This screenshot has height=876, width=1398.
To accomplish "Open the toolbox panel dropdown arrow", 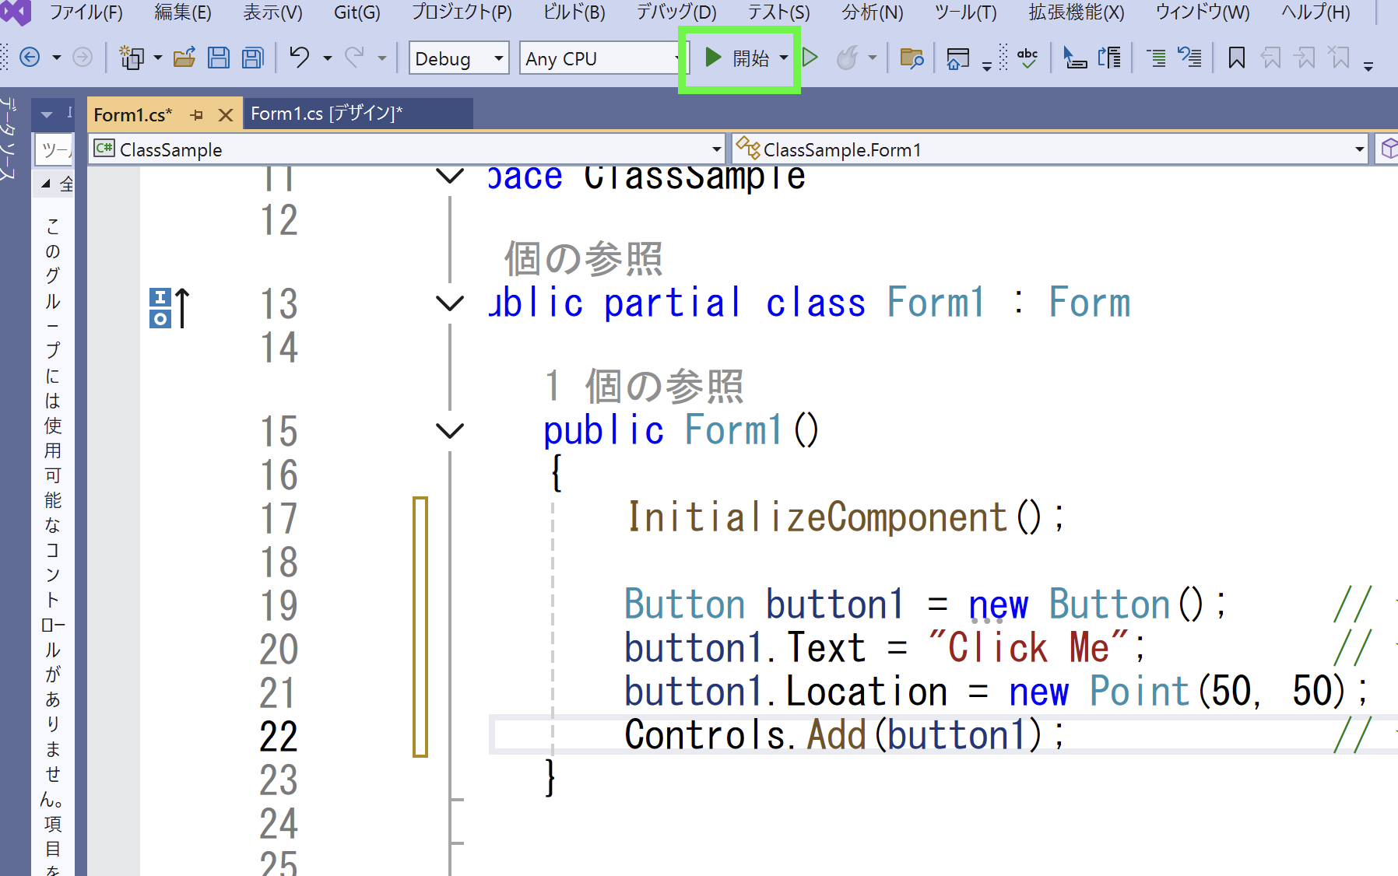I will pos(47,115).
